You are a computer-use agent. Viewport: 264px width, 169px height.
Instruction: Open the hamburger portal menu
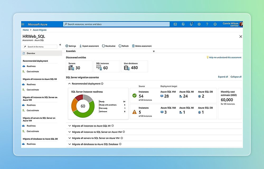23,24
